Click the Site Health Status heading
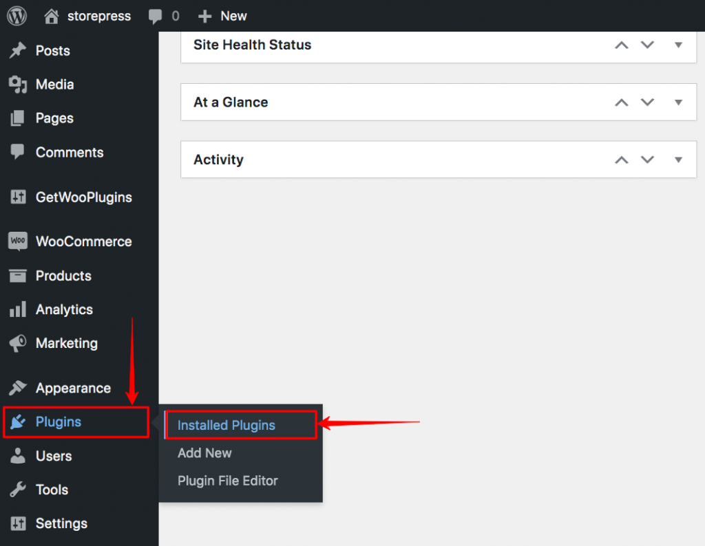 (252, 45)
